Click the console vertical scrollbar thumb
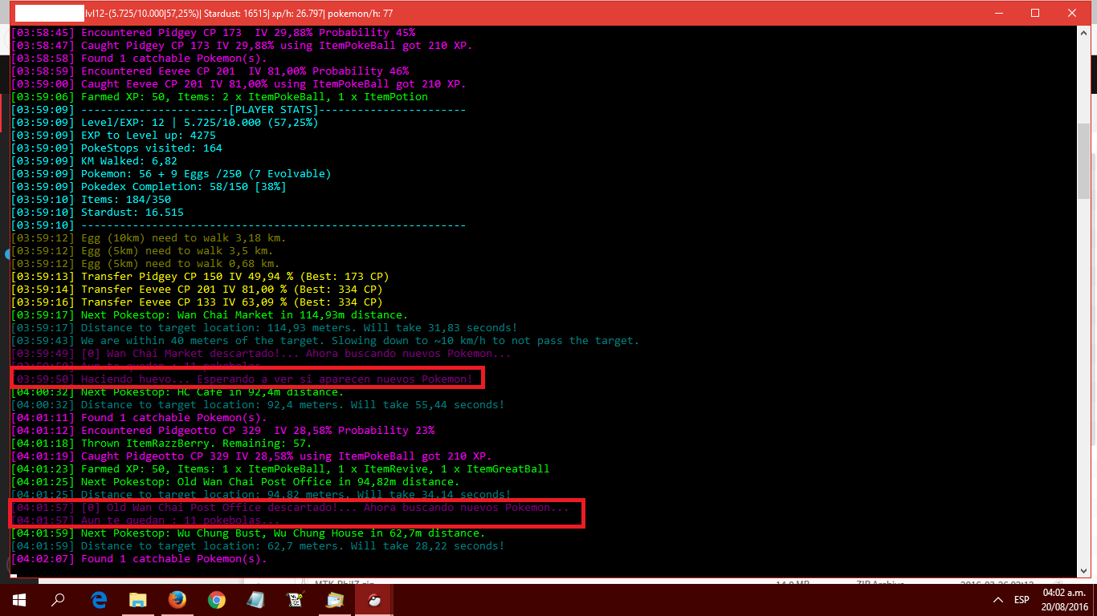This screenshot has height=616, width=1097. 1083,161
